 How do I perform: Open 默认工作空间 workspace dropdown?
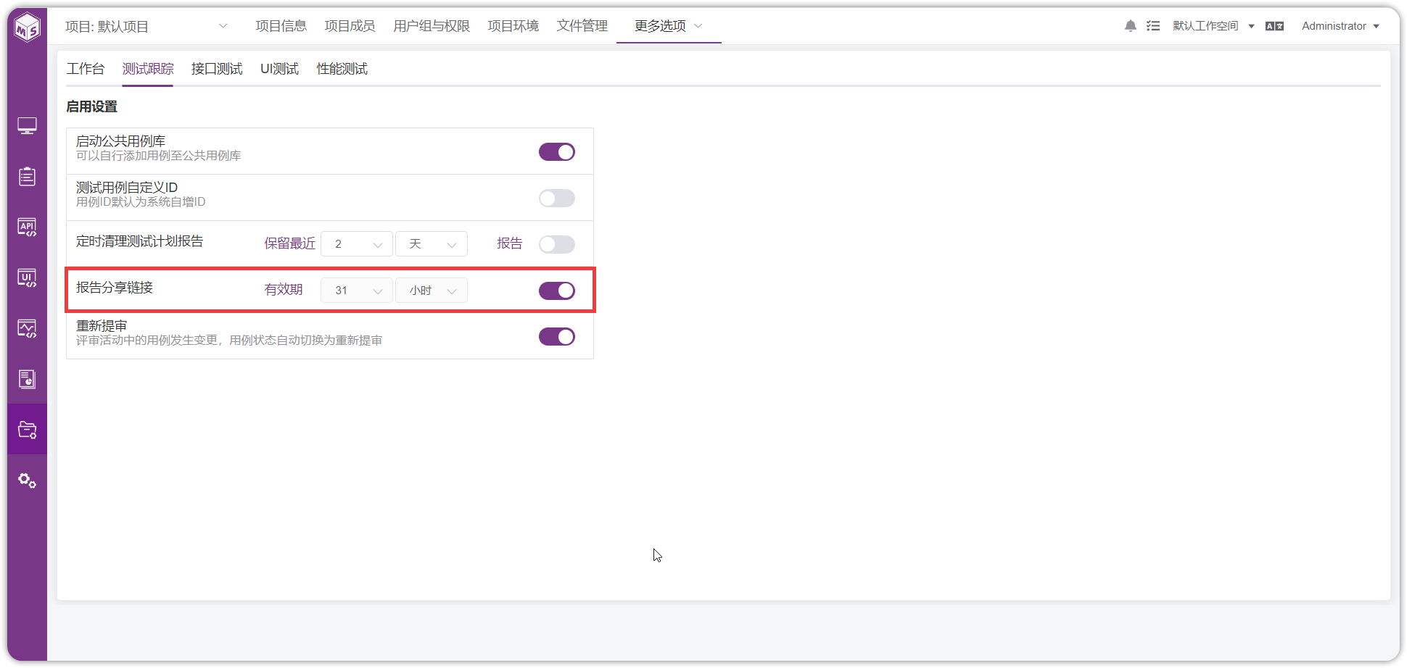(1213, 26)
